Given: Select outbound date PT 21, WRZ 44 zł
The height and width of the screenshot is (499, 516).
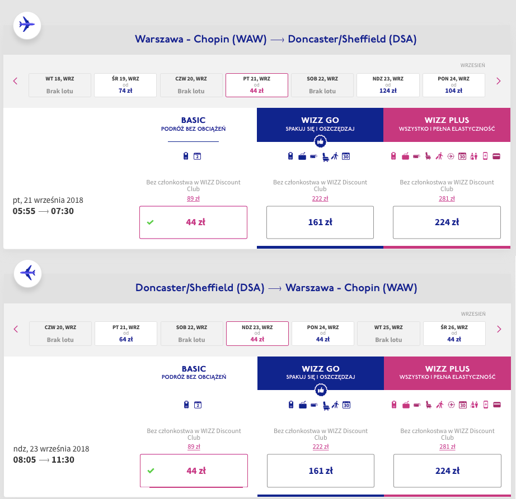Looking at the screenshot, I should [x=257, y=85].
